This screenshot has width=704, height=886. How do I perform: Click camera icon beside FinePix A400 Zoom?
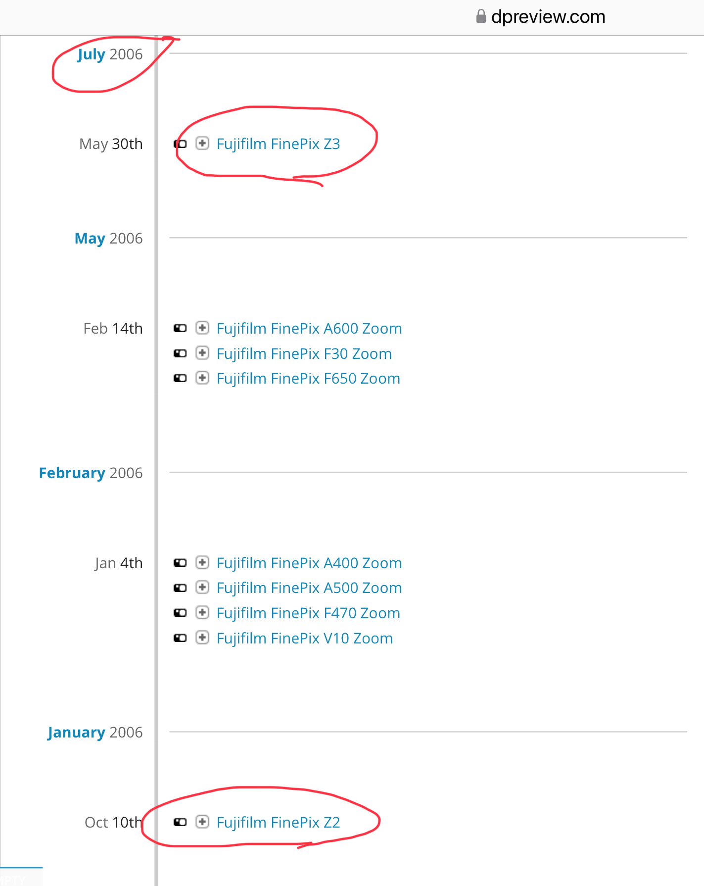point(180,563)
